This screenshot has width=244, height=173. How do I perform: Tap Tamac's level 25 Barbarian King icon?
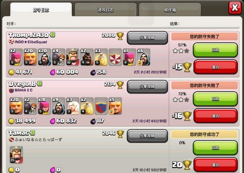tap(16, 154)
